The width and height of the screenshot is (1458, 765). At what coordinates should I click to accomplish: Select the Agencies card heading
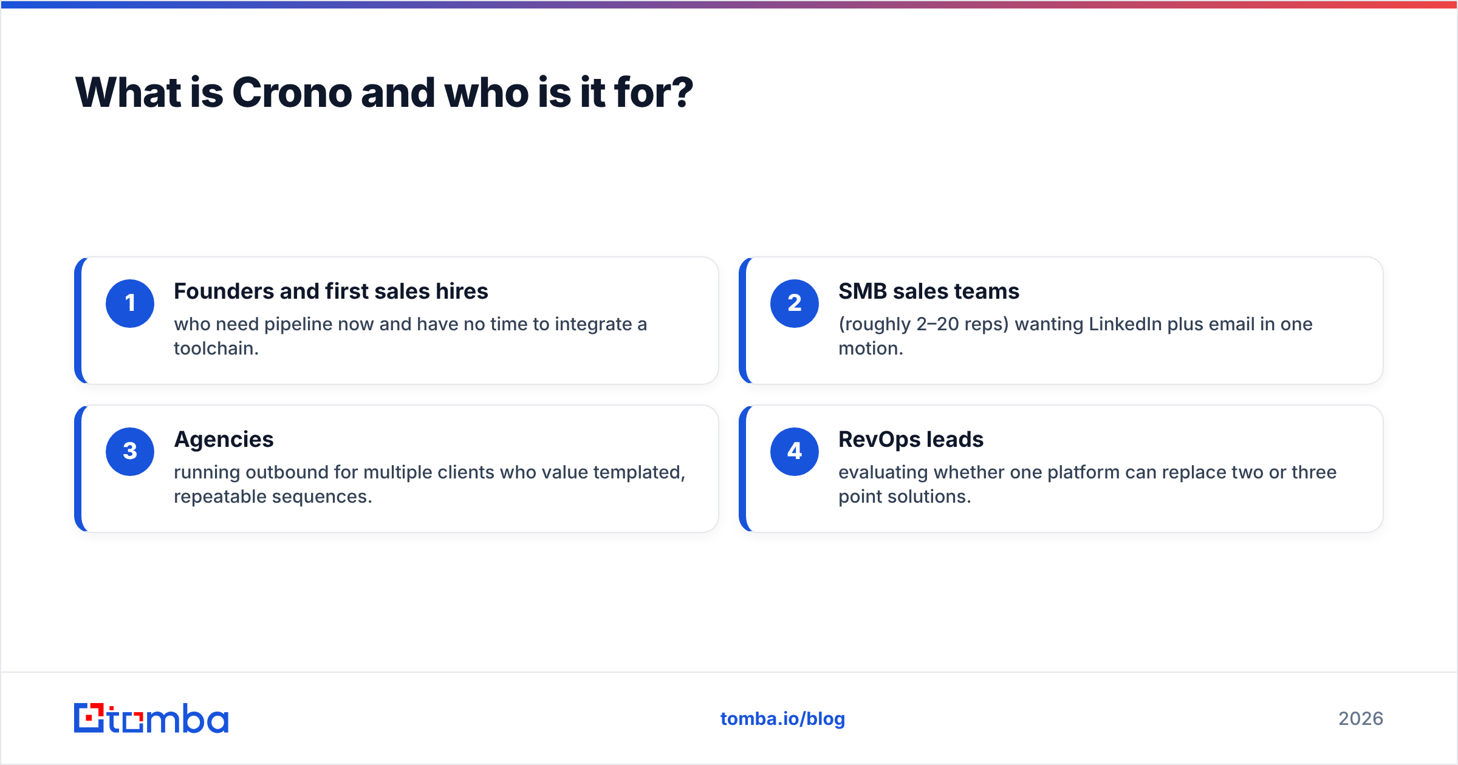point(224,440)
